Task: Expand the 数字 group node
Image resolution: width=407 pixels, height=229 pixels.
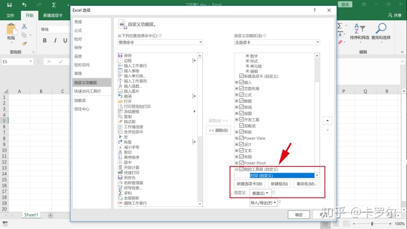Action: pos(248,56)
